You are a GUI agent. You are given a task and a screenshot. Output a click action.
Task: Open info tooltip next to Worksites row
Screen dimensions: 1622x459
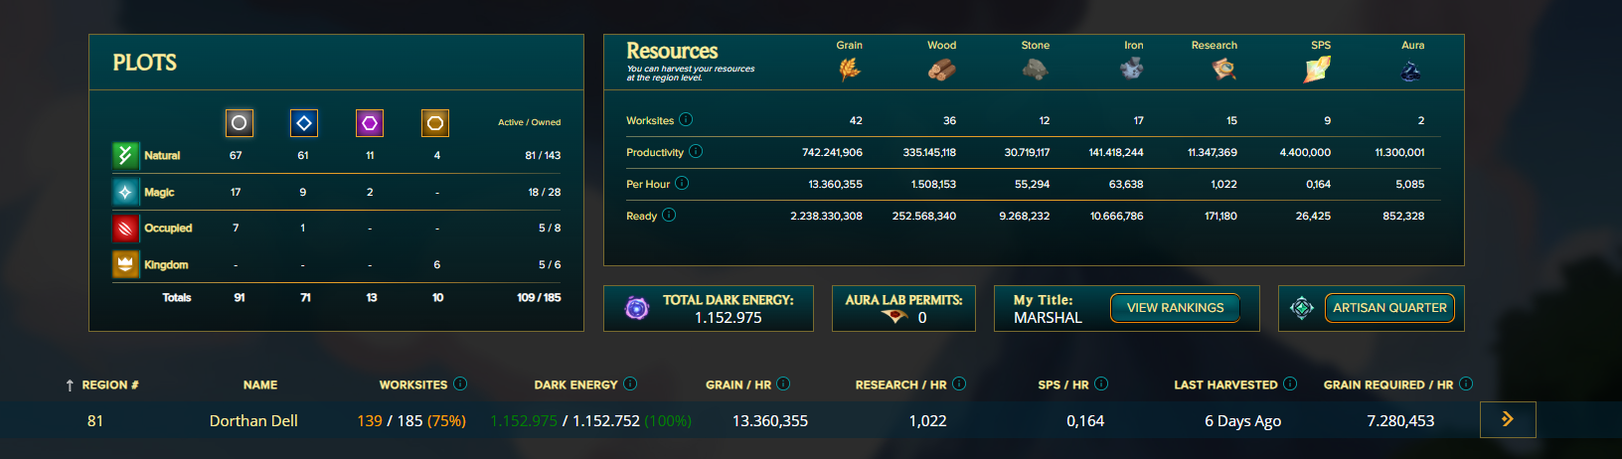[686, 120]
